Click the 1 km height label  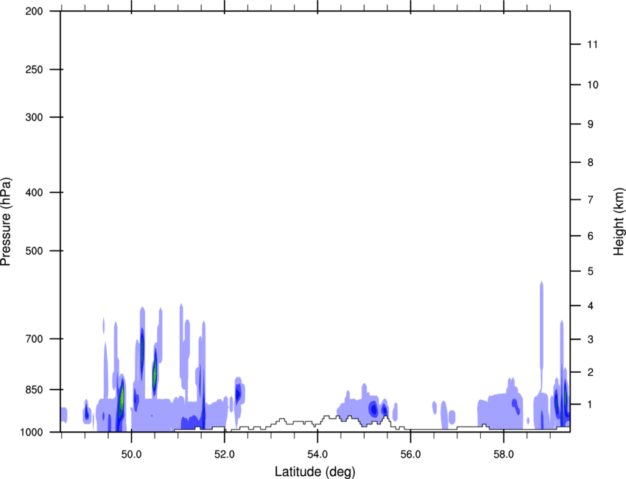(x=591, y=405)
